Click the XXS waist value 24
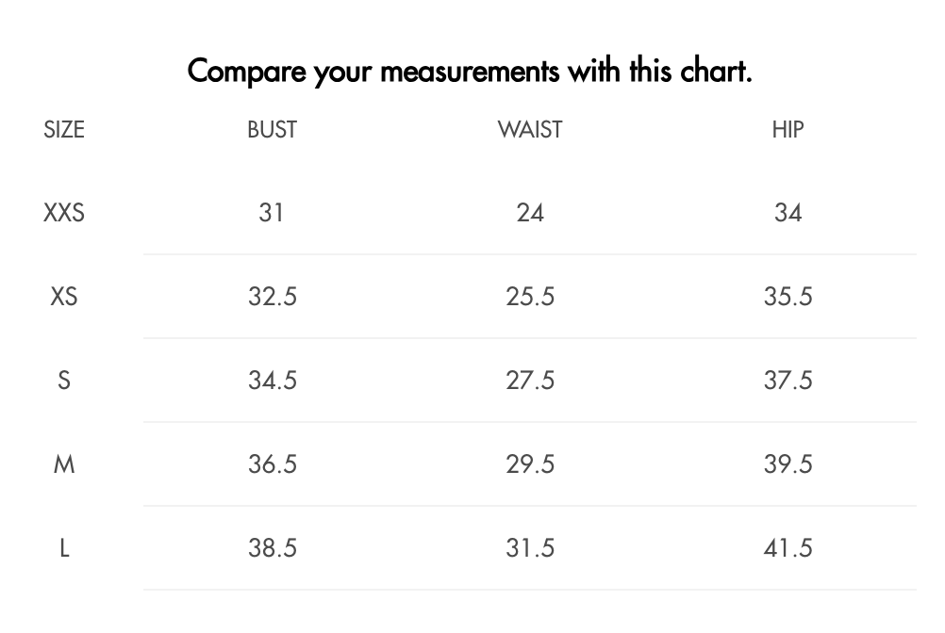The width and height of the screenshot is (945, 633). click(x=530, y=212)
